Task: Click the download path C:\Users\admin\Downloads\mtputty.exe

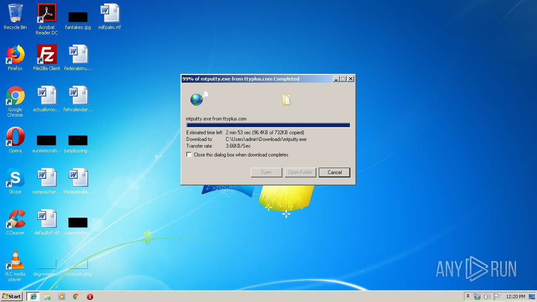Action: click(266, 139)
